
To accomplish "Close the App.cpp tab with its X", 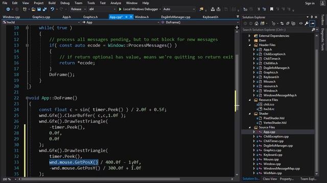I will click(131, 17).
